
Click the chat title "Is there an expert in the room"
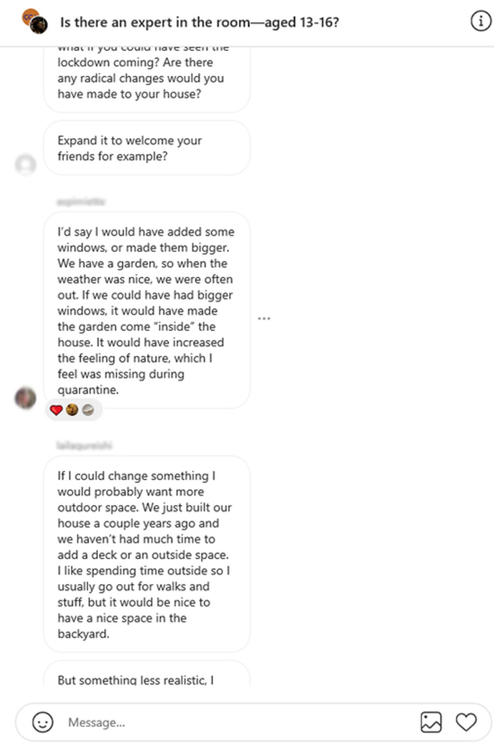(x=199, y=22)
